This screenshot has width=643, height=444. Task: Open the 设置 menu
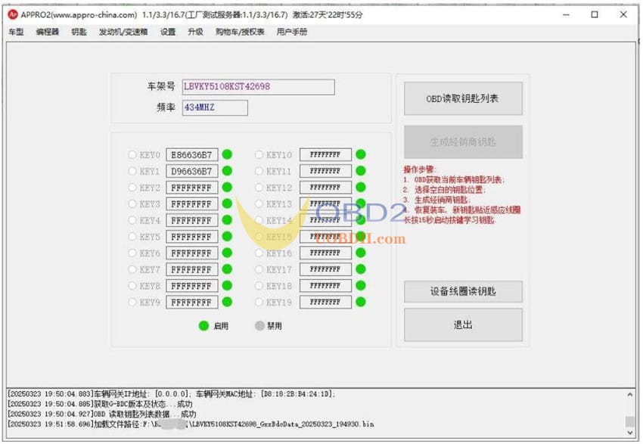click(168, 32)
